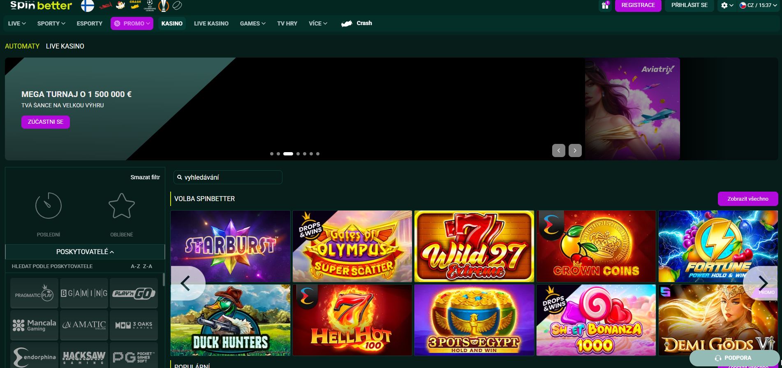Screen dimensions: 782x368
Task: Sort providers A-Z
Action: pyautogui.click(x=136, y=266)
